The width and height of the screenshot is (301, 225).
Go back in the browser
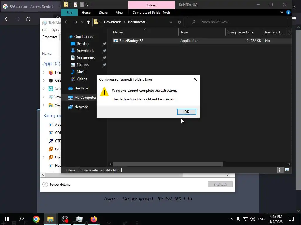click(x=7, y=19)
